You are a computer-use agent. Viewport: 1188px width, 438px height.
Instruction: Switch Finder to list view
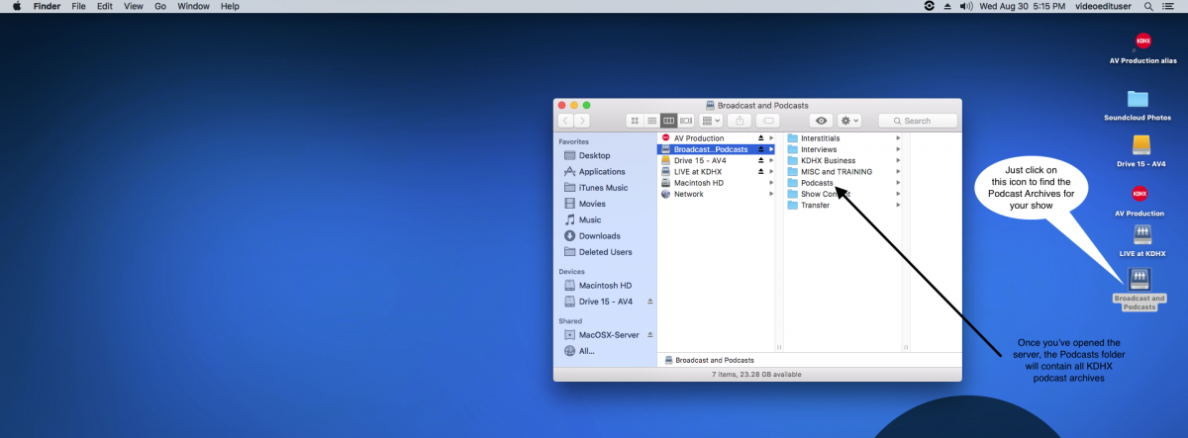(x=651, y=121)
